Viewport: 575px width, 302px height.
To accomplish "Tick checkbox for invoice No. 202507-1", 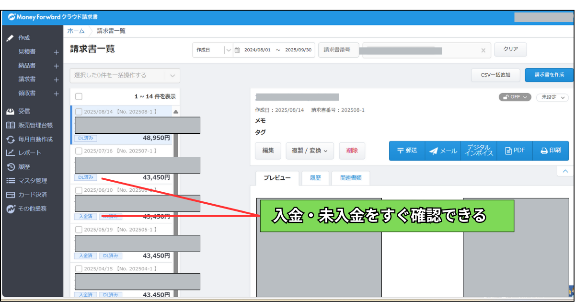I will coord(79,151).
